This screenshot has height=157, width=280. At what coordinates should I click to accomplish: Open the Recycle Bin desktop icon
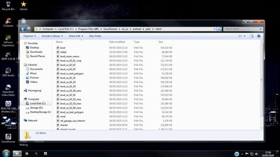pyautogui.click(x=8, y=6)
